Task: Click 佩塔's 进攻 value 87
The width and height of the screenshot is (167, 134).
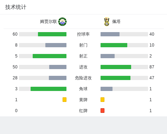Action: coord(152,67)
